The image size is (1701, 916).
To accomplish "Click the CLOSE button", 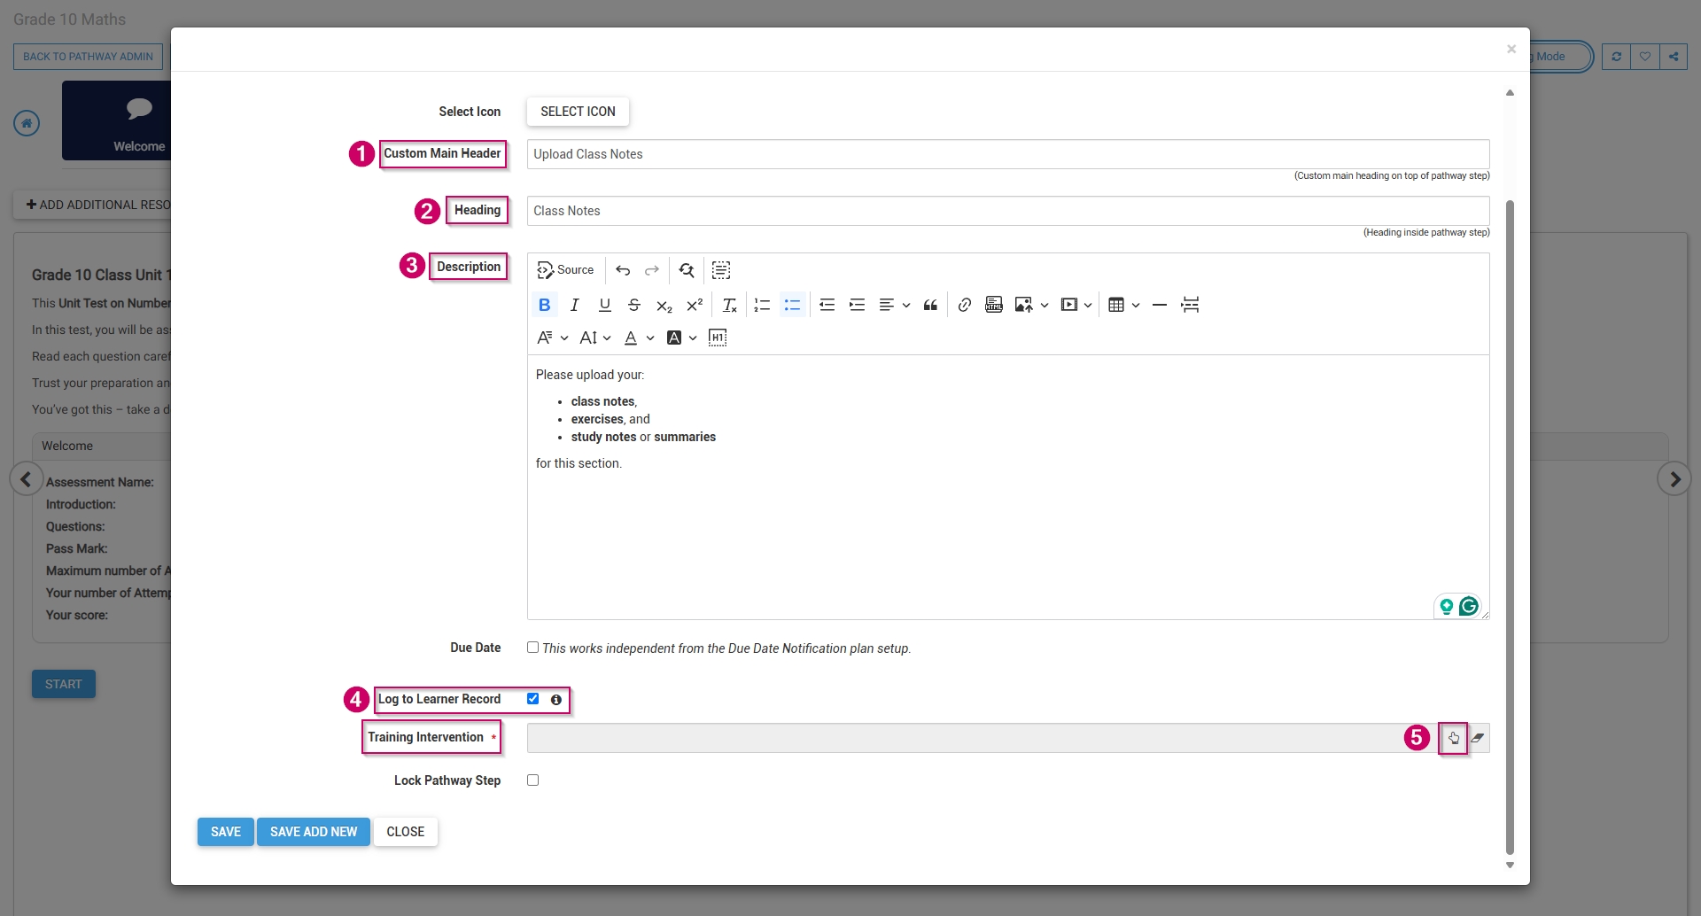I will (406, 832).
